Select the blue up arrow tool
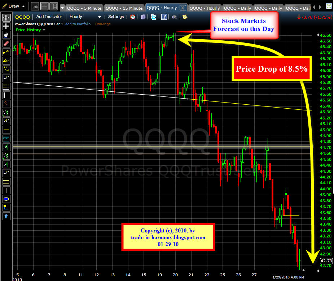The width and height of the screenshot is (334, 281). [6, 216]
